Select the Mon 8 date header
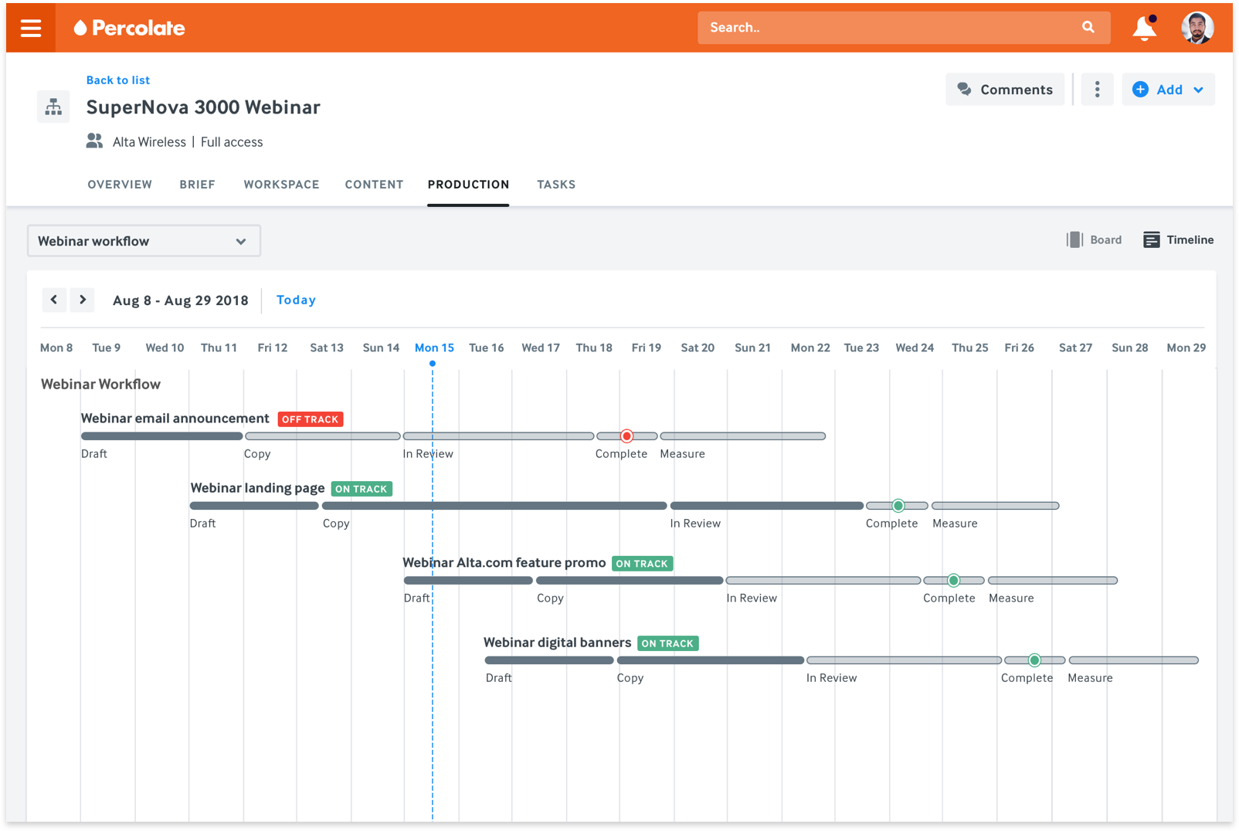This screenshot has width=1239, height=831. [x=56, y=348]
